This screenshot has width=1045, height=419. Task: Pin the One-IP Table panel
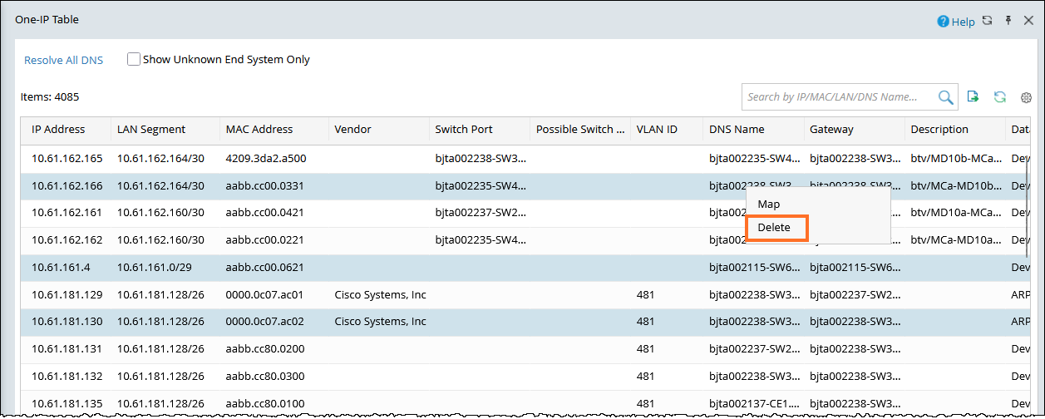click(x=1008, y=21)
